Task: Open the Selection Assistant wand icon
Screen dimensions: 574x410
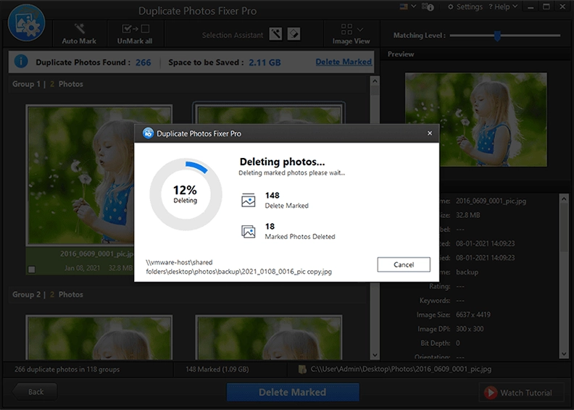Action: point(275,34)
